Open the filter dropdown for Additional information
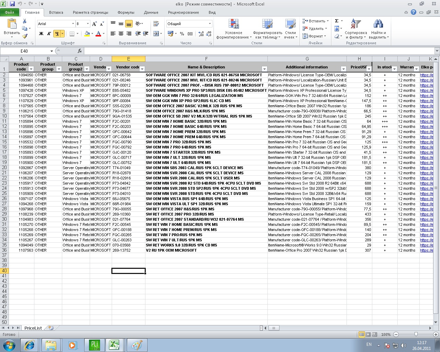This screenshot has width=440, height=352. (343, 69)
